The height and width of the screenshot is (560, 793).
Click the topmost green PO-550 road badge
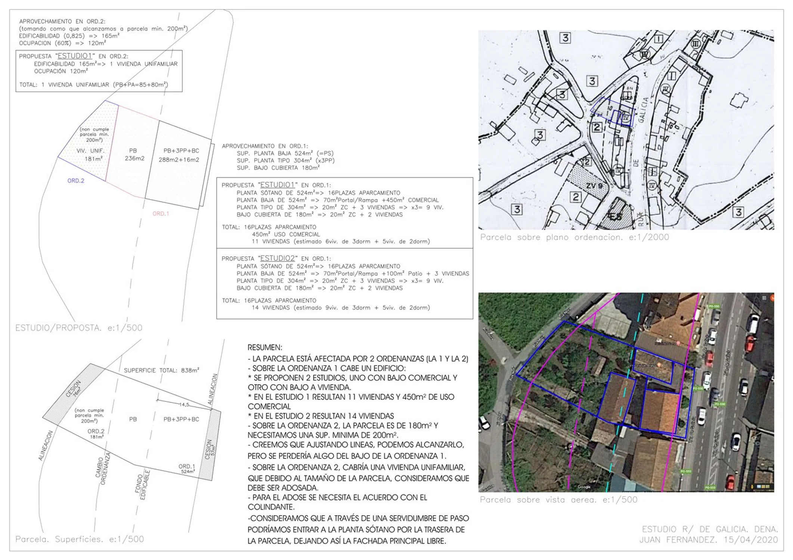pyautogui.click(x=714, y=306)
